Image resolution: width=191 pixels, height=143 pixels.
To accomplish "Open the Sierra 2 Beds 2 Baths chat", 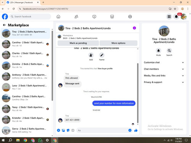I will tap(25, 130).
